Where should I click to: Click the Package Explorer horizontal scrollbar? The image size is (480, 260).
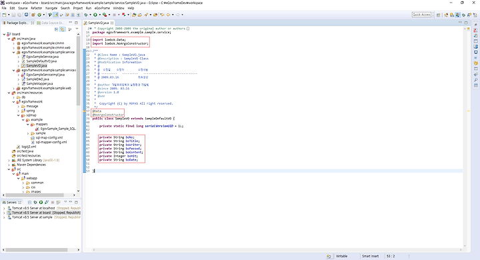pos(35,195)
